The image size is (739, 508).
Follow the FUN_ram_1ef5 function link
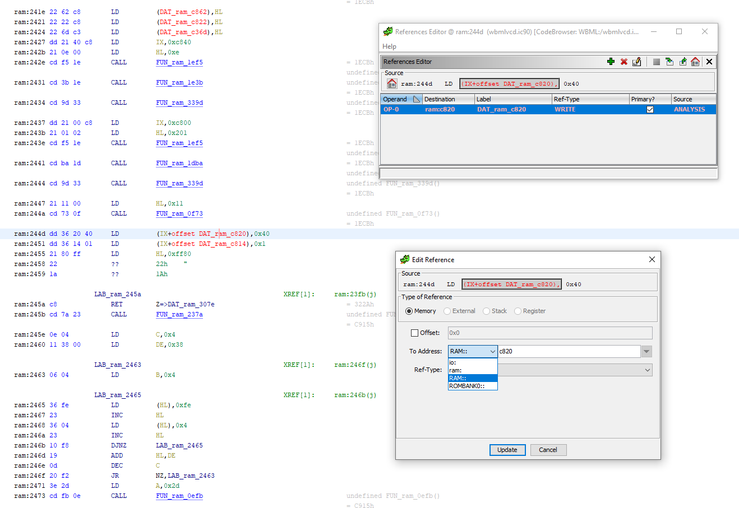(179, 62)
